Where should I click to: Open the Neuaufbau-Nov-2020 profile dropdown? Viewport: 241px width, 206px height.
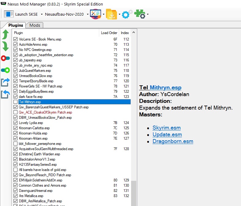[87, 14]
